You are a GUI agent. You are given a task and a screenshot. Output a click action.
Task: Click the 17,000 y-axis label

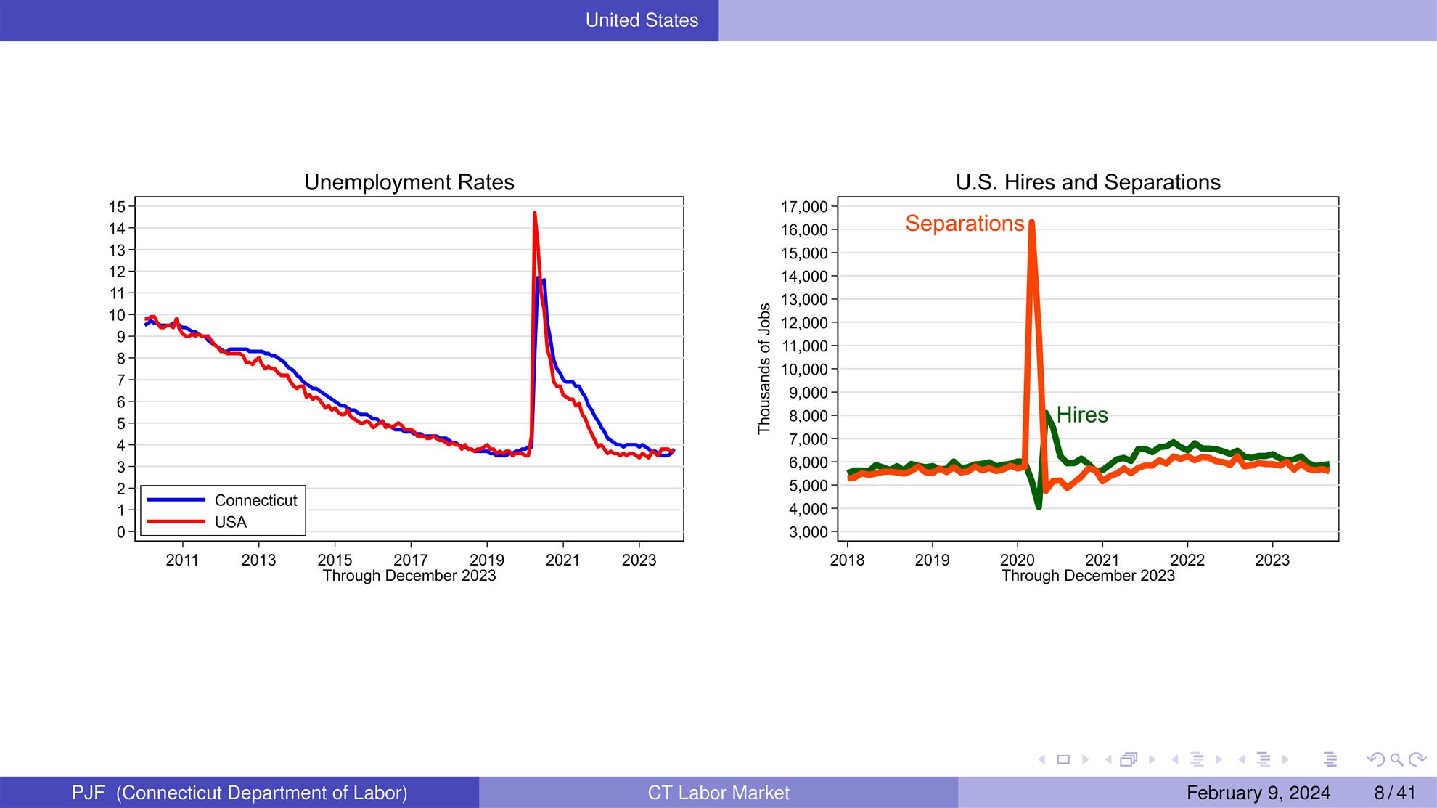(x=804, y=207)
